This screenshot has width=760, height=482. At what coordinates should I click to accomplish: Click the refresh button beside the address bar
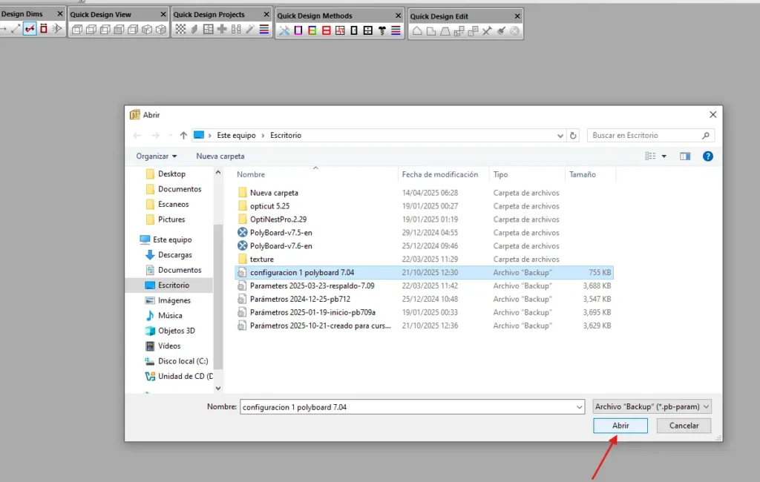coord(573,136)
